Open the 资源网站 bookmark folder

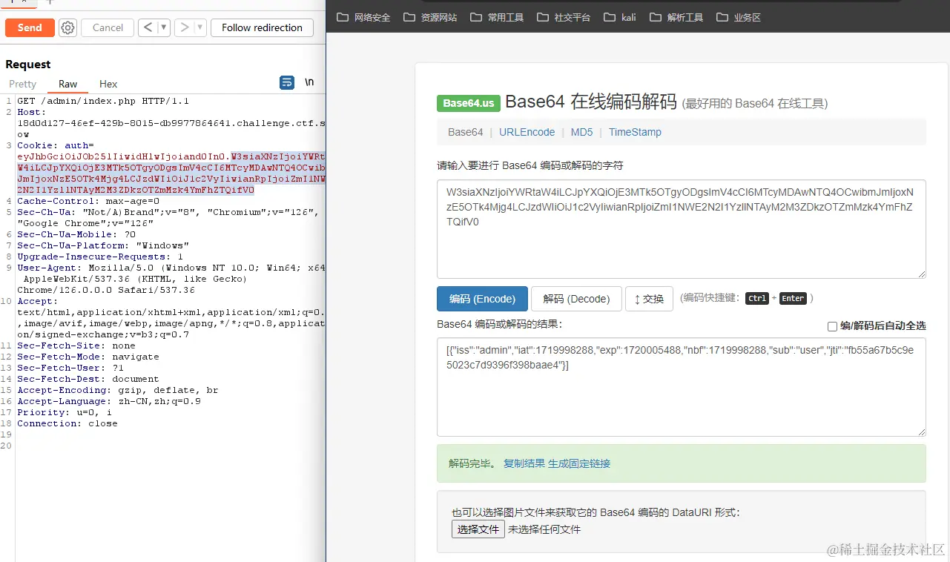point(430,17)
